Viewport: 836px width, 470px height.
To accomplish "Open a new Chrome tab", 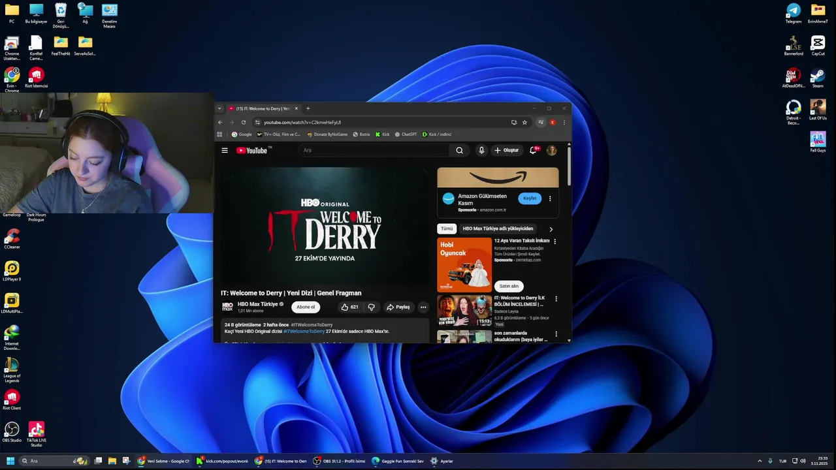I will tap(308, 108).
